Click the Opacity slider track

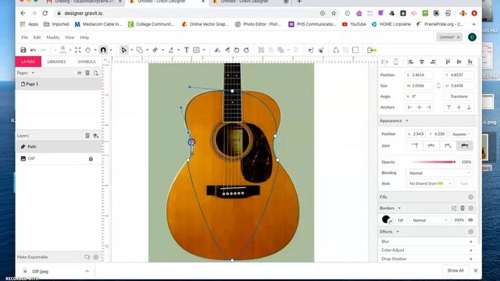point(433,162)
